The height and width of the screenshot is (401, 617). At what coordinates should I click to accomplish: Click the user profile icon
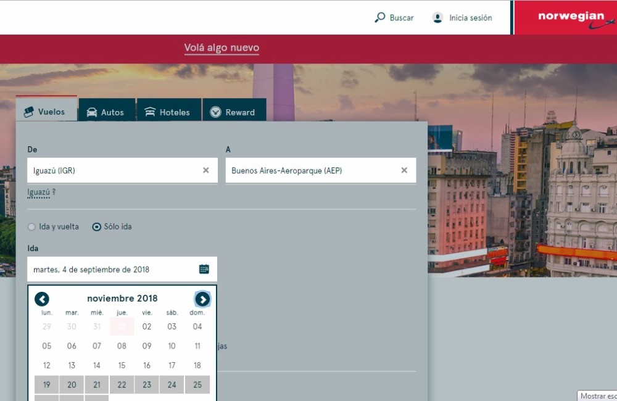pyautogui.click(x=437, y=18)
